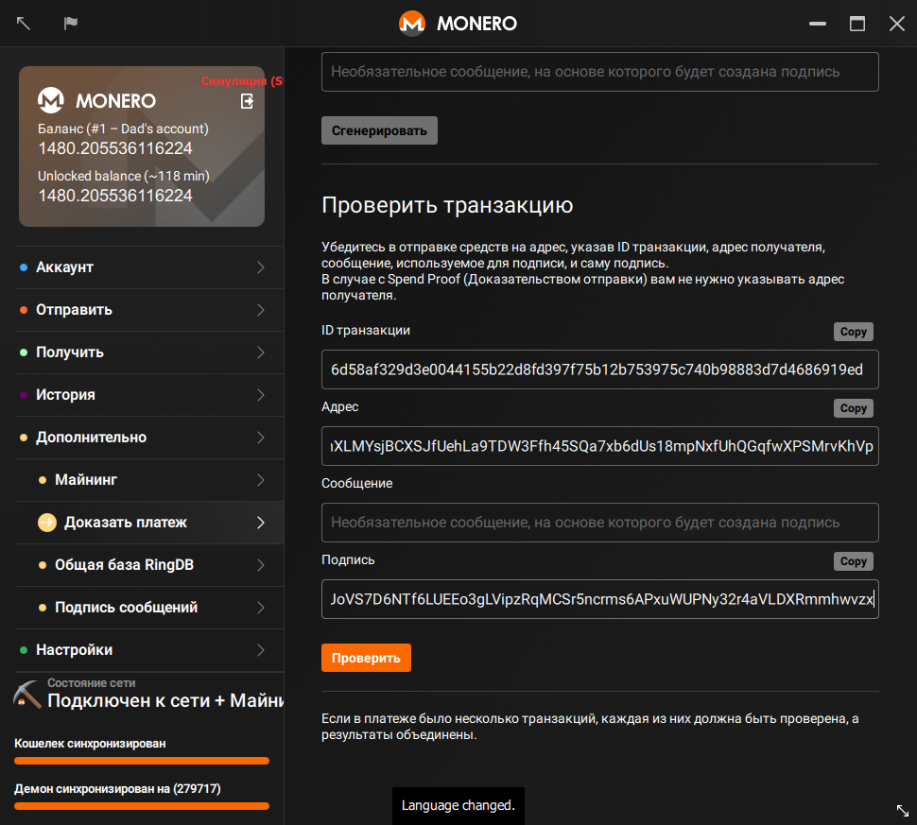This screenshot has height=825, width=917.
Task: Maximize the Monero window
Action: (x=857, y=24)
